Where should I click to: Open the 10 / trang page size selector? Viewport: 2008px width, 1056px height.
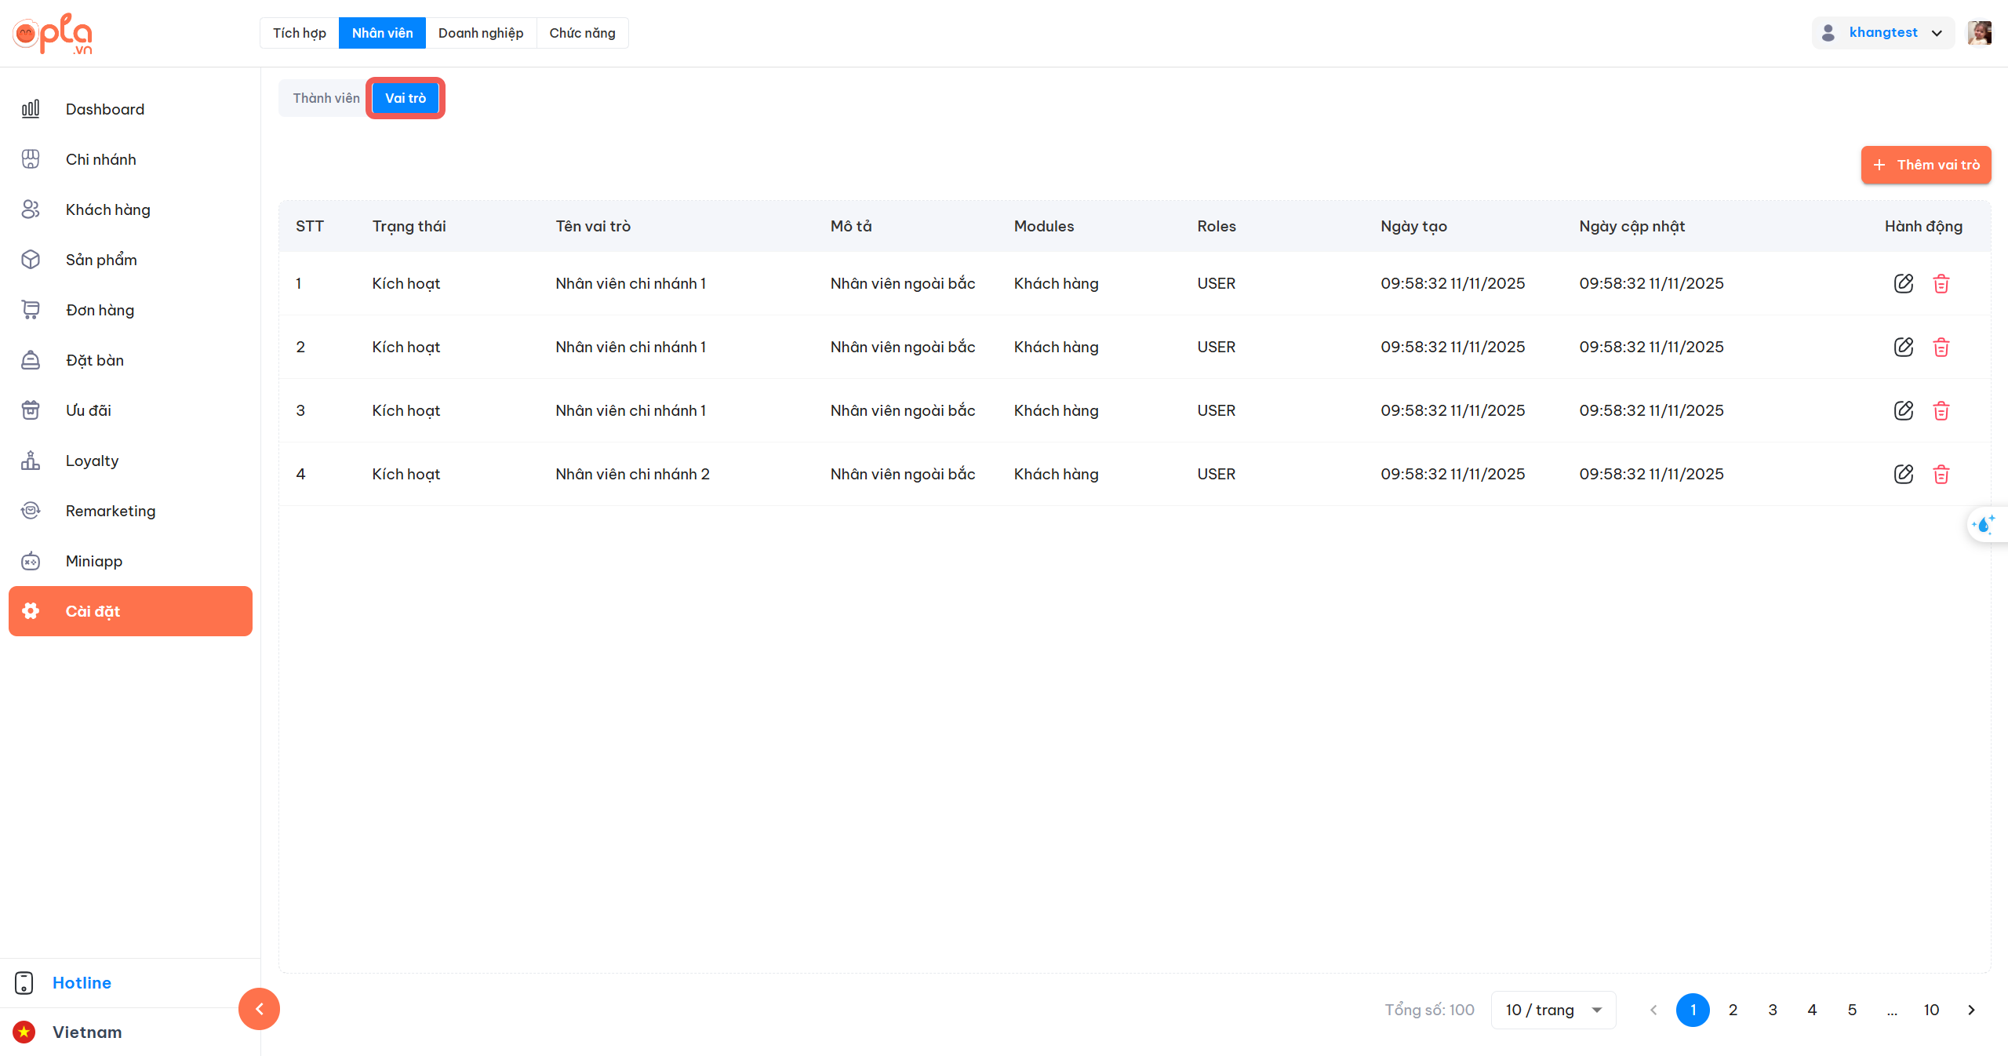click(1552, 1010)
